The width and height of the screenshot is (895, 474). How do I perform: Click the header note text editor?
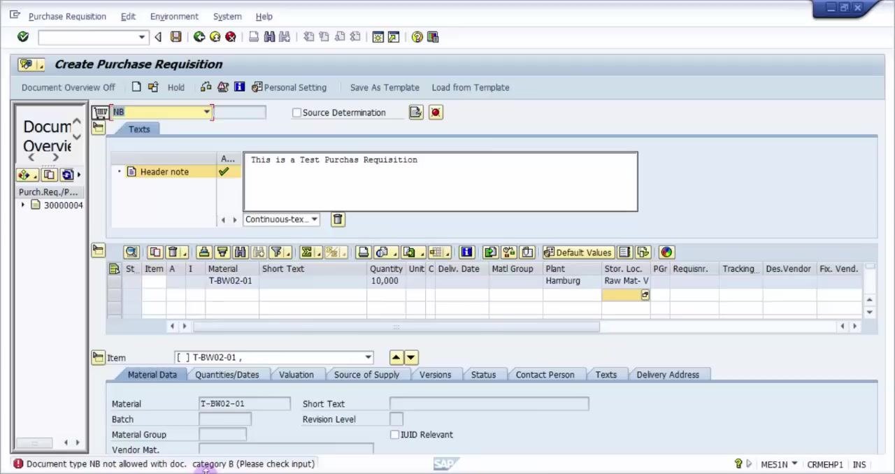coord(441,182)
